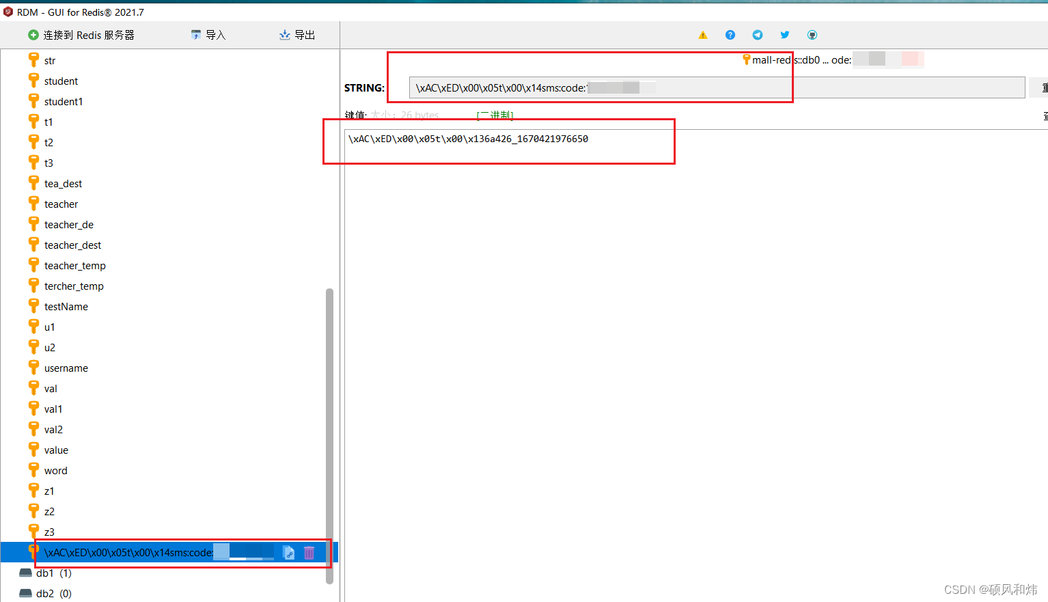Select the u2 key
This screenshot has height=602, width=1048.
coord(50,348)
